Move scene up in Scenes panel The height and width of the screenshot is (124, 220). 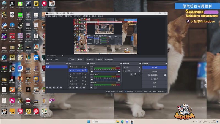pos(58,88)
